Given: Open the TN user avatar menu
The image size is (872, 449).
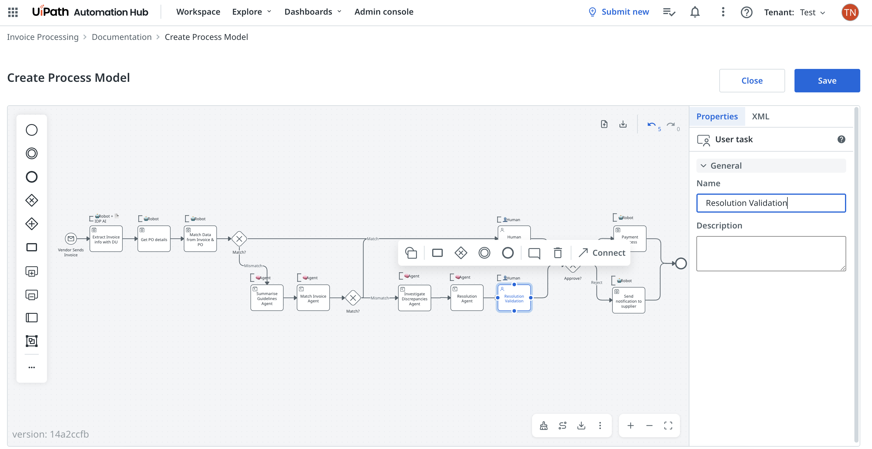Looking at the screenshot, I should (x=850, y=12).
